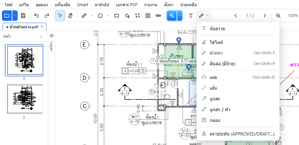Image resolution: width=299 pixels, height=145 pixels.
Task: Select the square frame target tool
Action: (148, 16)
